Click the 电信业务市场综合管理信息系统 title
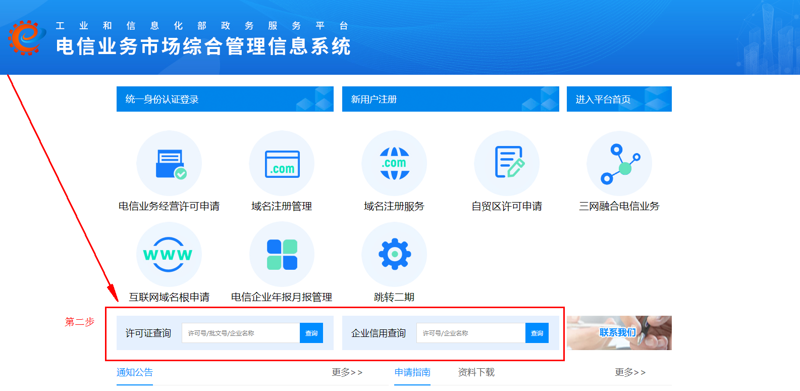The height and width of the screenshot is (391, 800). [x=203, y=46]
